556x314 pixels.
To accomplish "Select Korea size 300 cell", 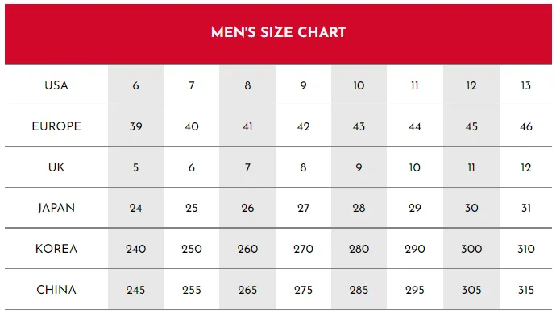I will [x=471, y=249].
